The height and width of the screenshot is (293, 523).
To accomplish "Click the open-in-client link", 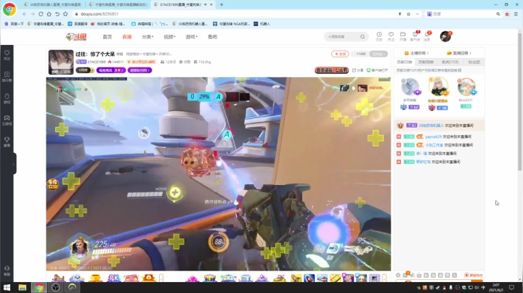I will coord(377,70).
